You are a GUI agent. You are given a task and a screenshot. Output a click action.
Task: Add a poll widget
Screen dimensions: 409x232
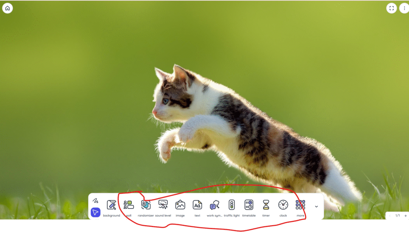[129, 205]
